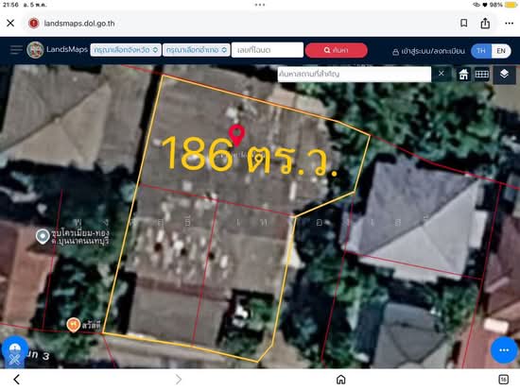The height and width of the screenshot is (390, 520).
Task: Click the red search button
Action: 337,50
